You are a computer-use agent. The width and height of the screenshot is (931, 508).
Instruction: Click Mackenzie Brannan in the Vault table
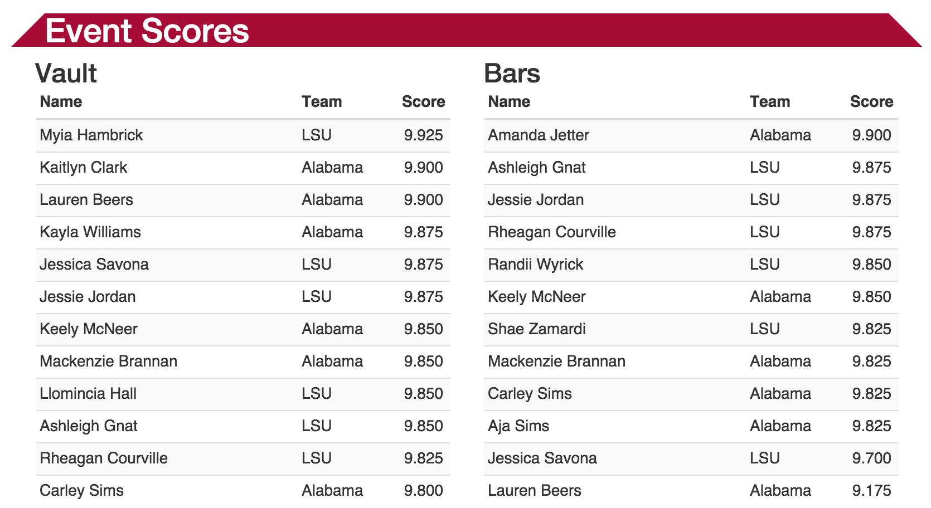[108, 362]
